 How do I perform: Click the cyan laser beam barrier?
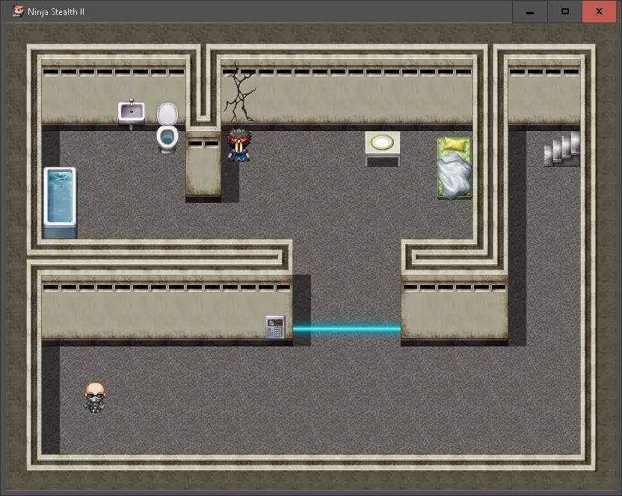(x=347, y=329)
